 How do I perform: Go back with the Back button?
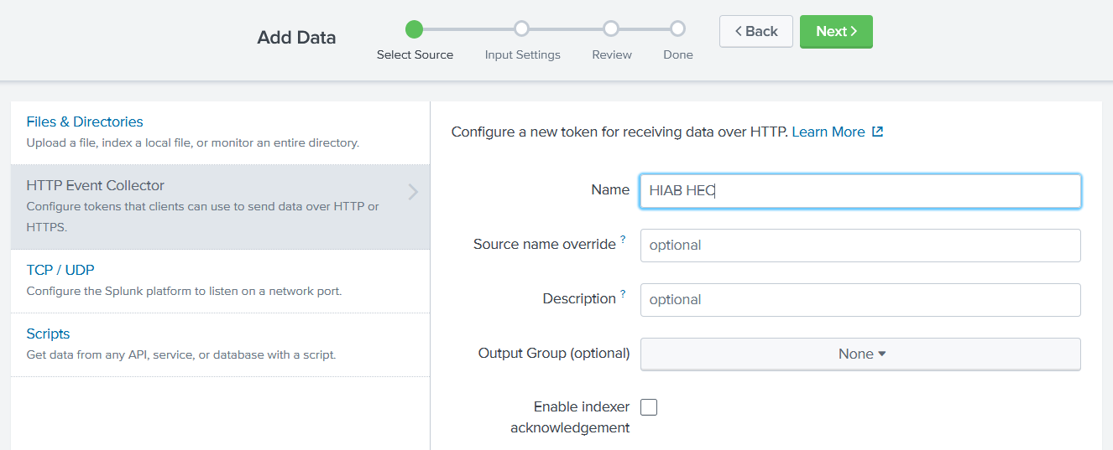click(x=755, y=31)
